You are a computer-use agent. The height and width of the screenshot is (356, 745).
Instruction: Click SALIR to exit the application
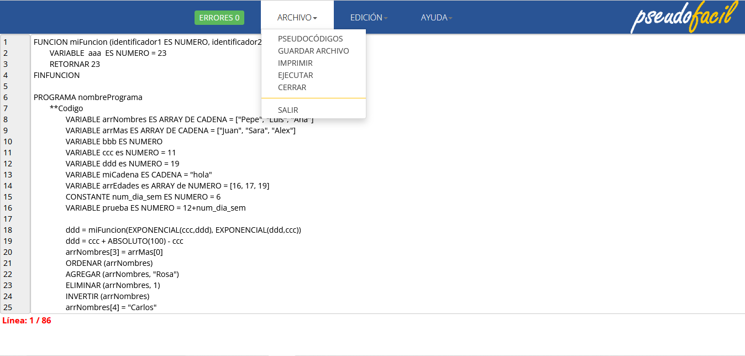pos(288,110)
